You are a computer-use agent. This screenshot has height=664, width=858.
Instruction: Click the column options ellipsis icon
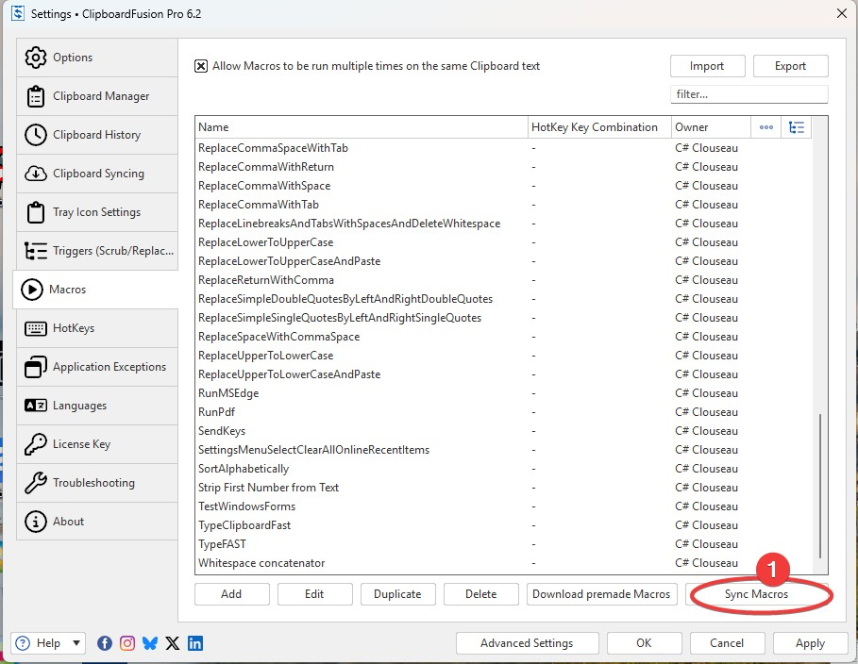(x=766, y=127)
